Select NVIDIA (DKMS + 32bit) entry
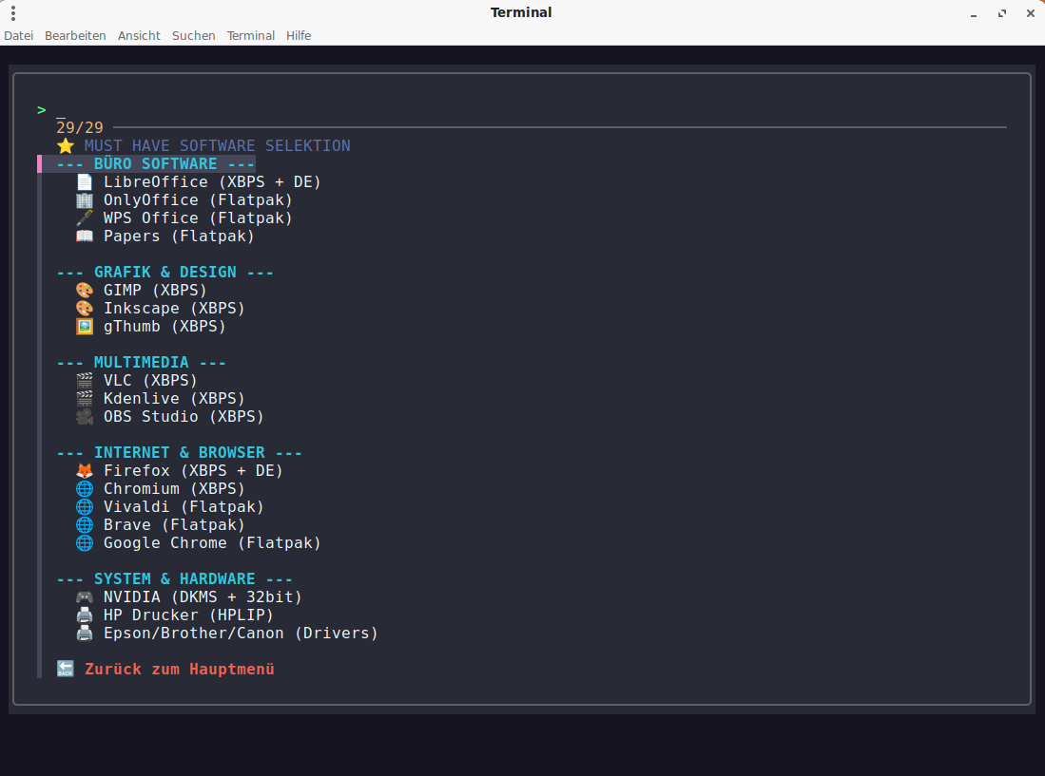The width and height of the screenshot is (1045, 776). (203, 597)
